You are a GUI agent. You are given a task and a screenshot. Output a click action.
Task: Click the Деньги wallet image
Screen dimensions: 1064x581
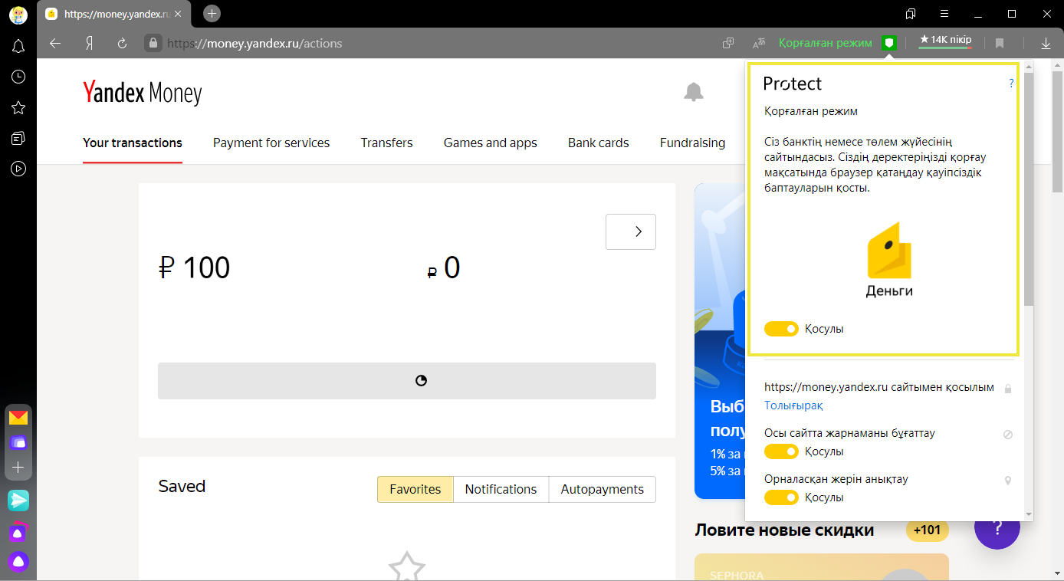(889, 260)
